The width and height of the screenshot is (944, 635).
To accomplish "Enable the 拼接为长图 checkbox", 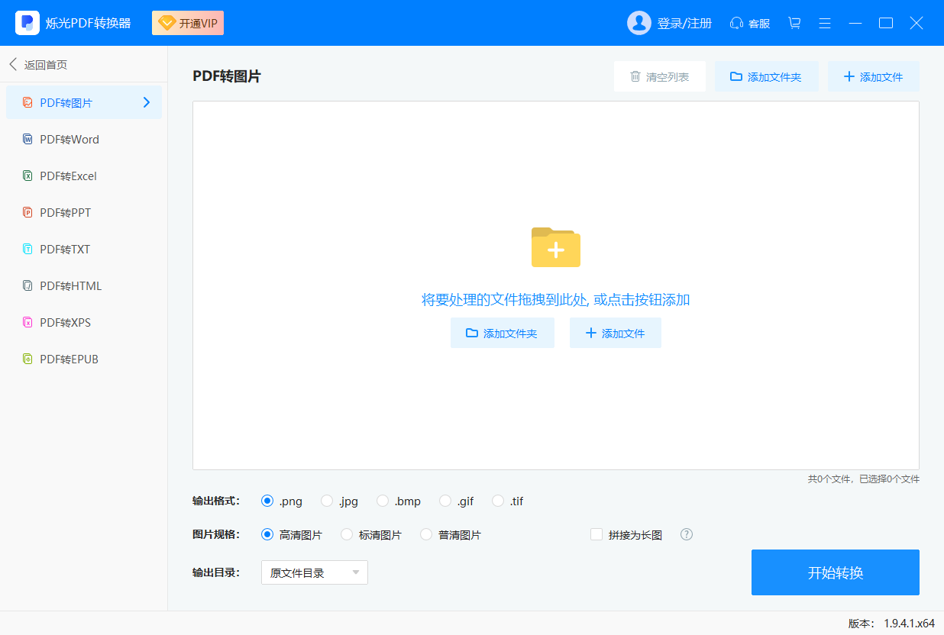I will click(x=596, y=534).
